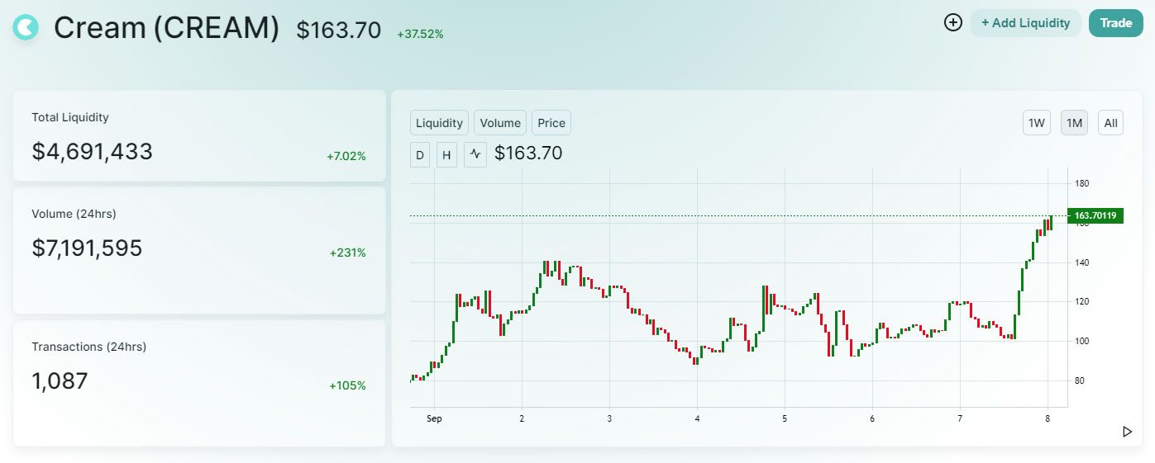Switch chart to the Liquidity tab
The height and width of the screenshot is (463, 1155).
439,123
